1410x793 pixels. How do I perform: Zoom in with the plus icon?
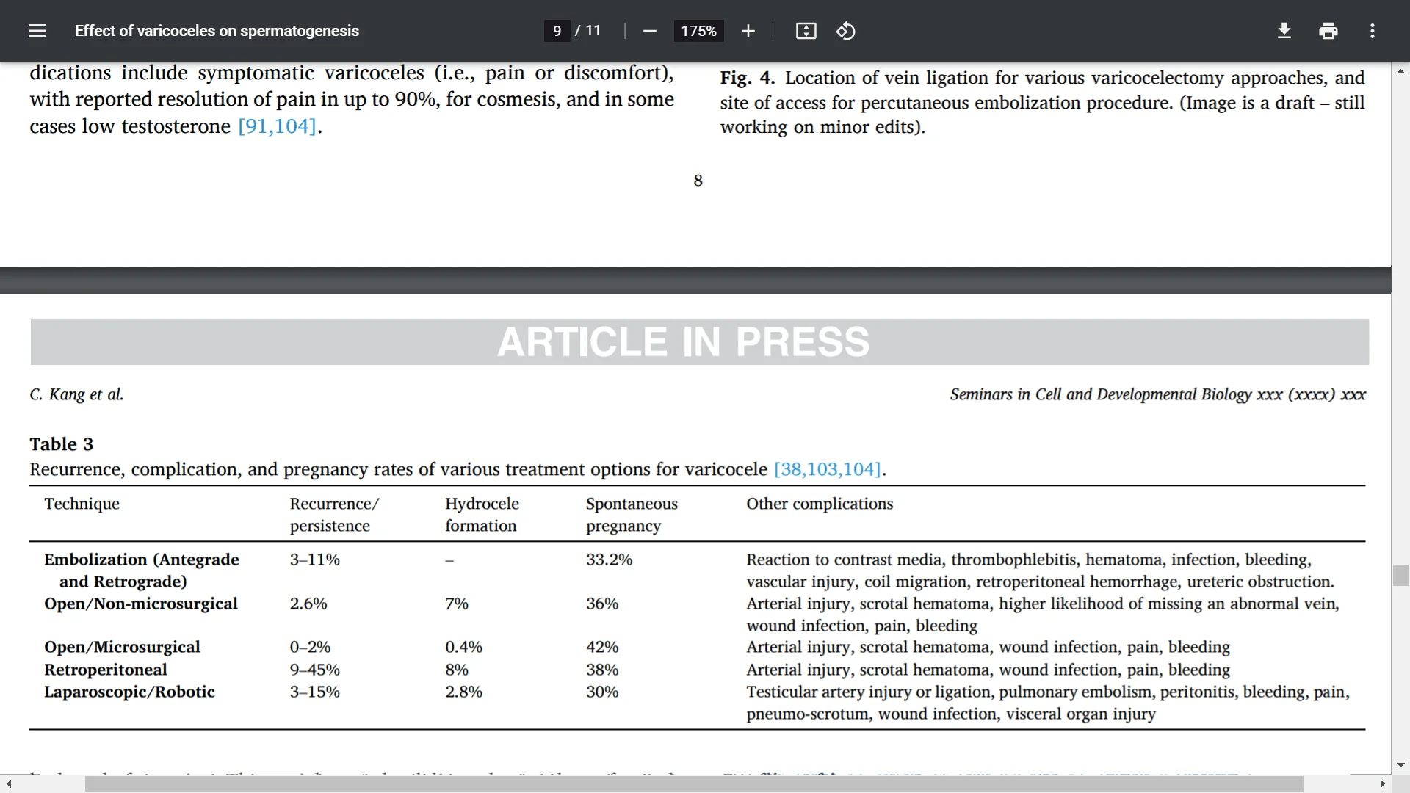748,31
